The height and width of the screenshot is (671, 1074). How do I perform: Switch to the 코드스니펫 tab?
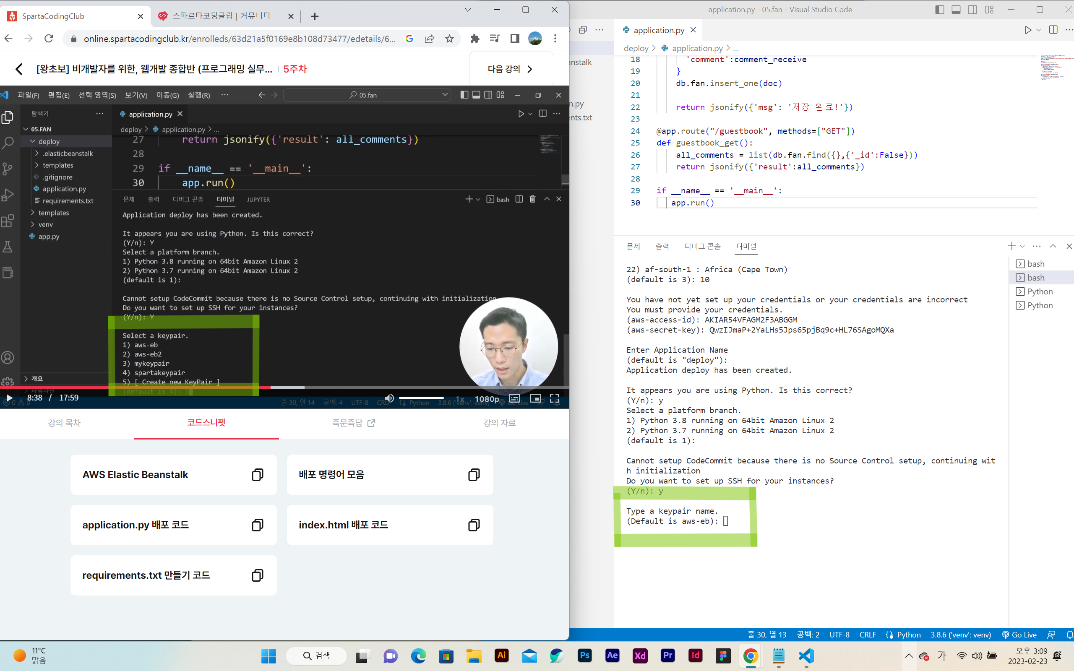(x=206, y=423)
